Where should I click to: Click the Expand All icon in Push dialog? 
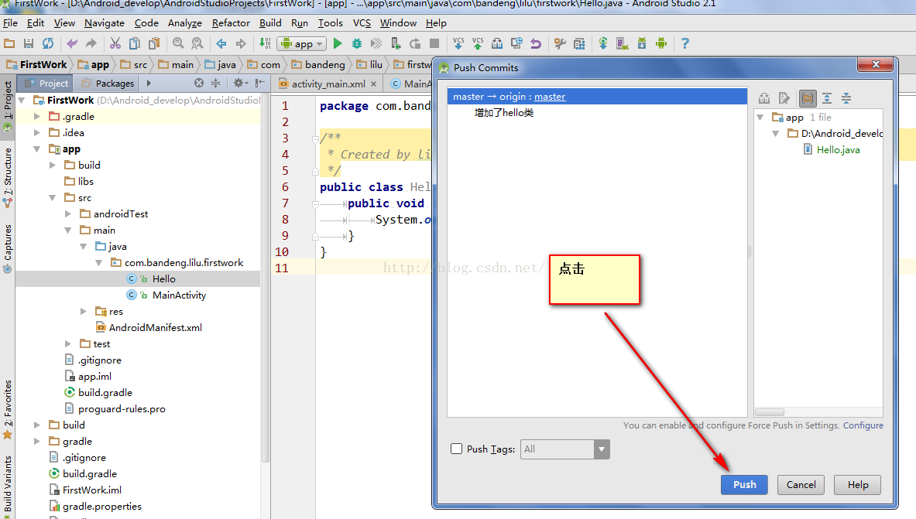[x=827, y=98]
